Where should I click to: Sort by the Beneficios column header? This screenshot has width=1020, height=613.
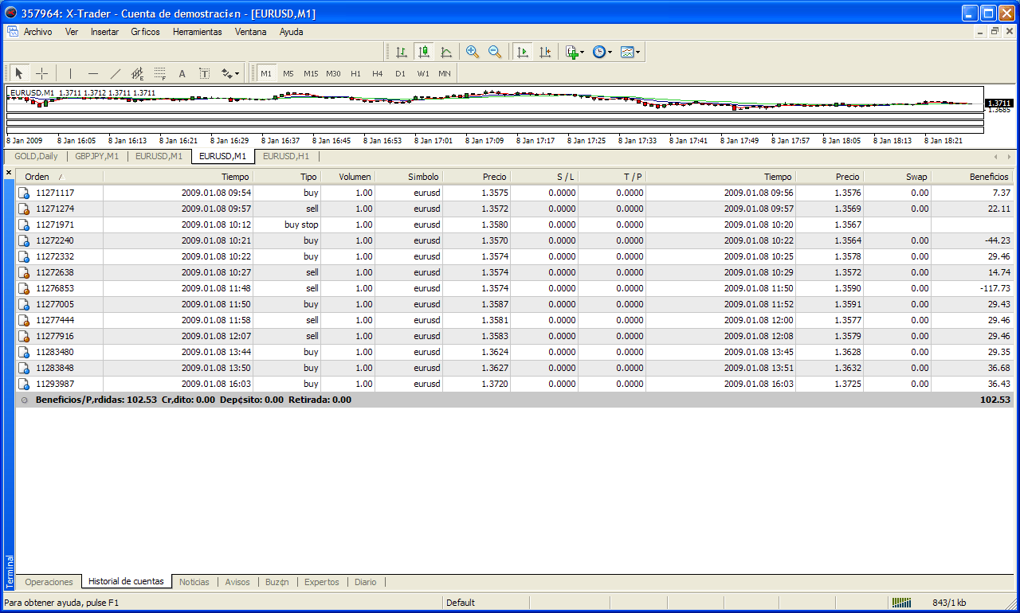click(x=990, y=177)
